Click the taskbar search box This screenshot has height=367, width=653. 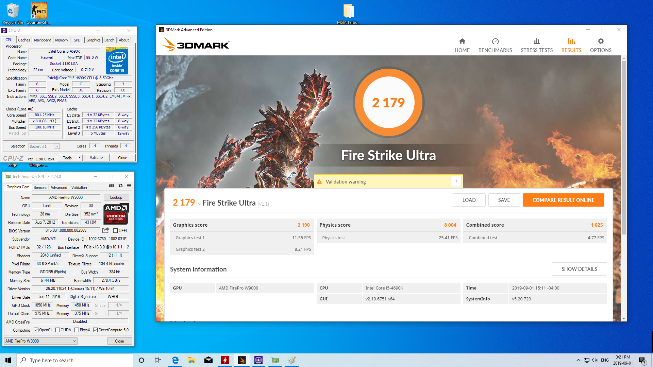pos(75,360)
